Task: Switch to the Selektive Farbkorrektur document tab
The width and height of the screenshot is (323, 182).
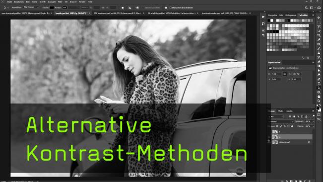Action: click(x=172, y=13)
